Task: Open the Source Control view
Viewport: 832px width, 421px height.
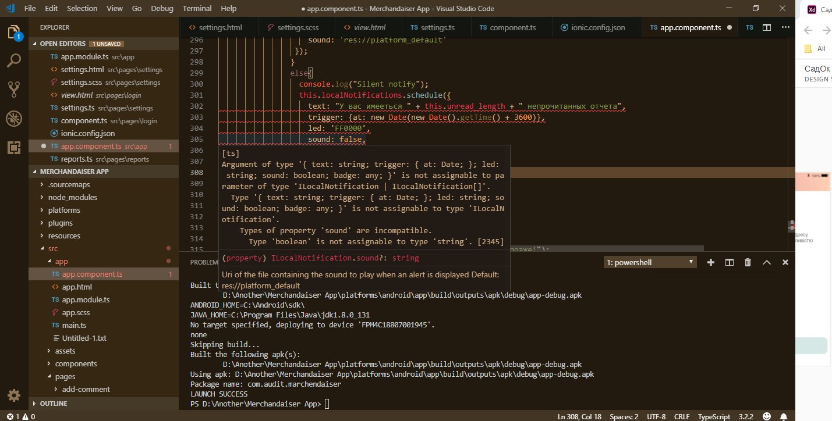Action: pos(14,89)
